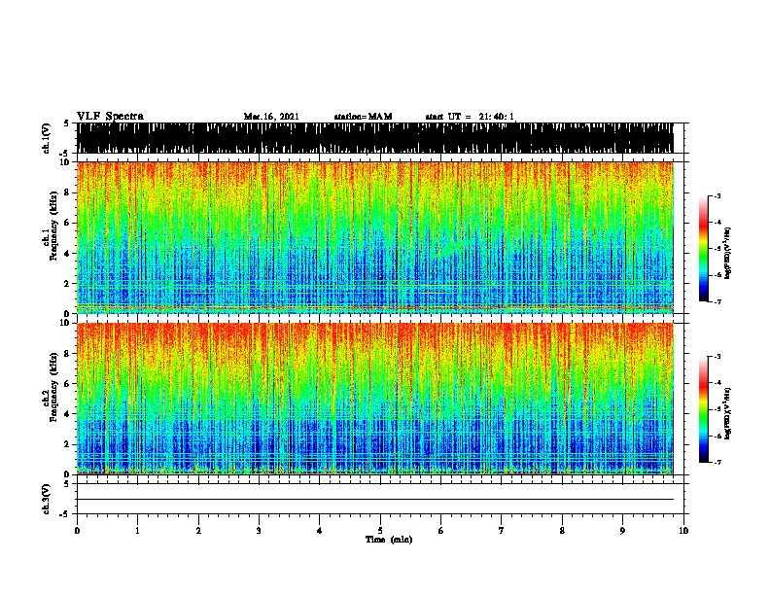Click time axis tick label "10"
This screenshot has width=770, height=595.
tap(683, 531)
